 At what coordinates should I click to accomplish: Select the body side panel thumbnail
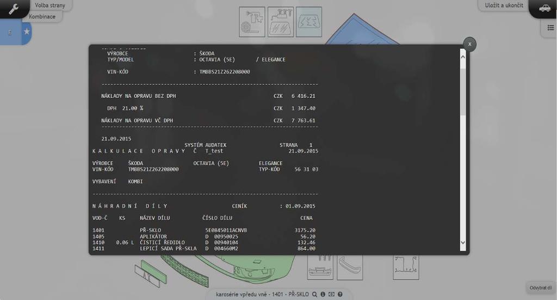tap(406, 267)
